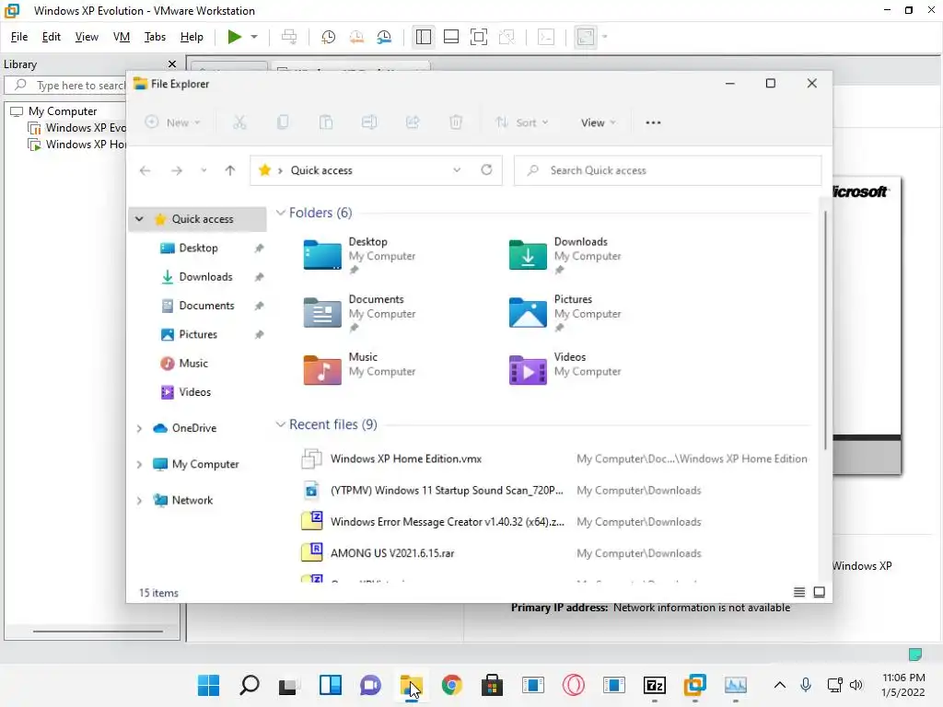Open the View menu in VMware Workstation

point(87,37)
